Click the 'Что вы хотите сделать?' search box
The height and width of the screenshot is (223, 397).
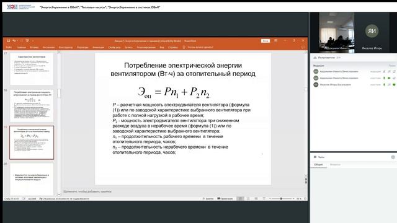(200, 47)
